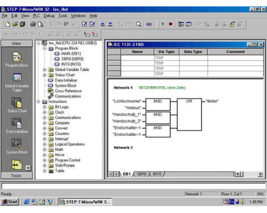The image size is (267, 213).
Task: Click the "Lichtschranke" input label
Action: [127, 101]
